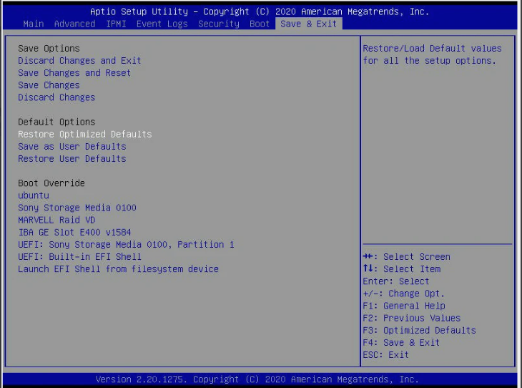Boot from Sony Storage Media 0100
The height and width of the screenshot is (388, 522).
pos(77,208)
